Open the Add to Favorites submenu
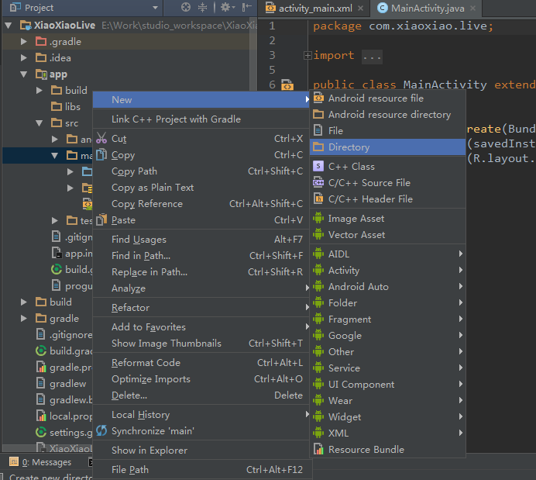 [201, 327]
